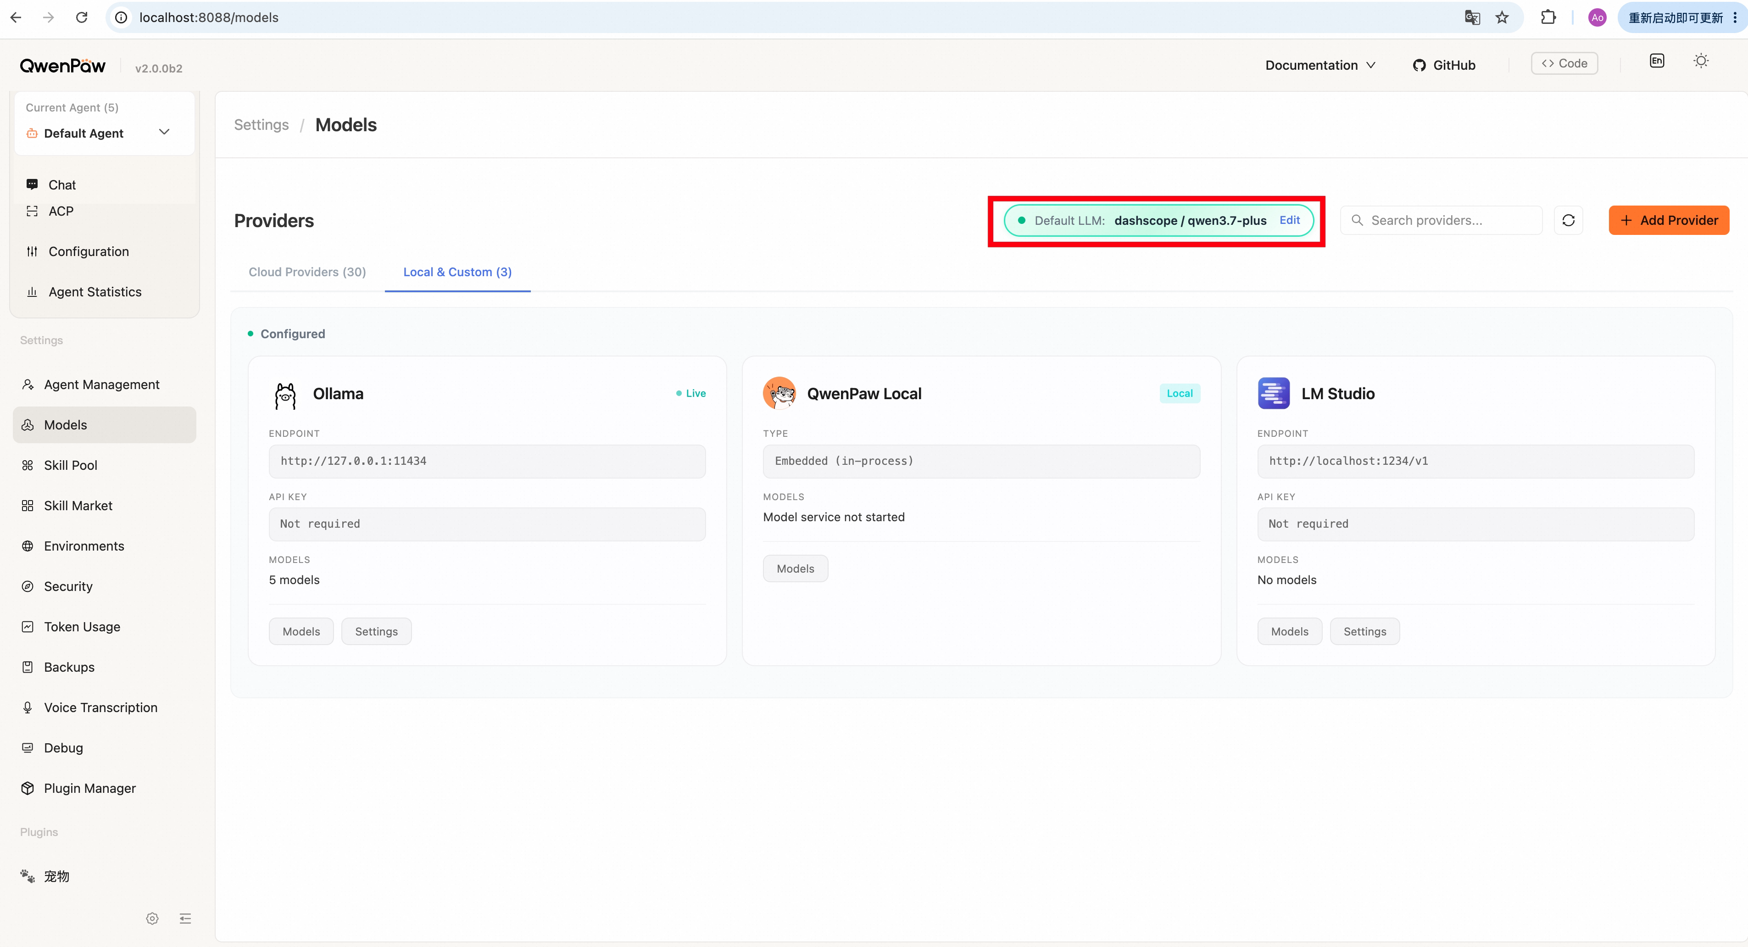
Task: Click the green Local badge on QwenPaw Local
Action: (1180, 394)
